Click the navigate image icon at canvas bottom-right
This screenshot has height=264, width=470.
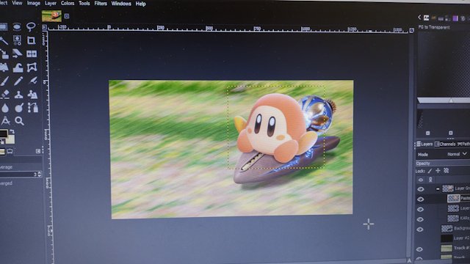pos(410,261)
